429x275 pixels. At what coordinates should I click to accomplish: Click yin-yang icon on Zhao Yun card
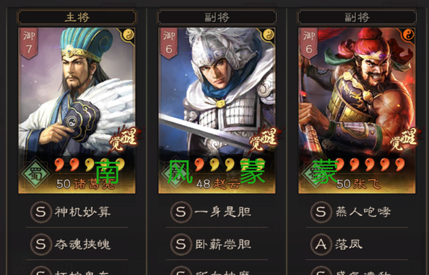[x=268, y=35]
